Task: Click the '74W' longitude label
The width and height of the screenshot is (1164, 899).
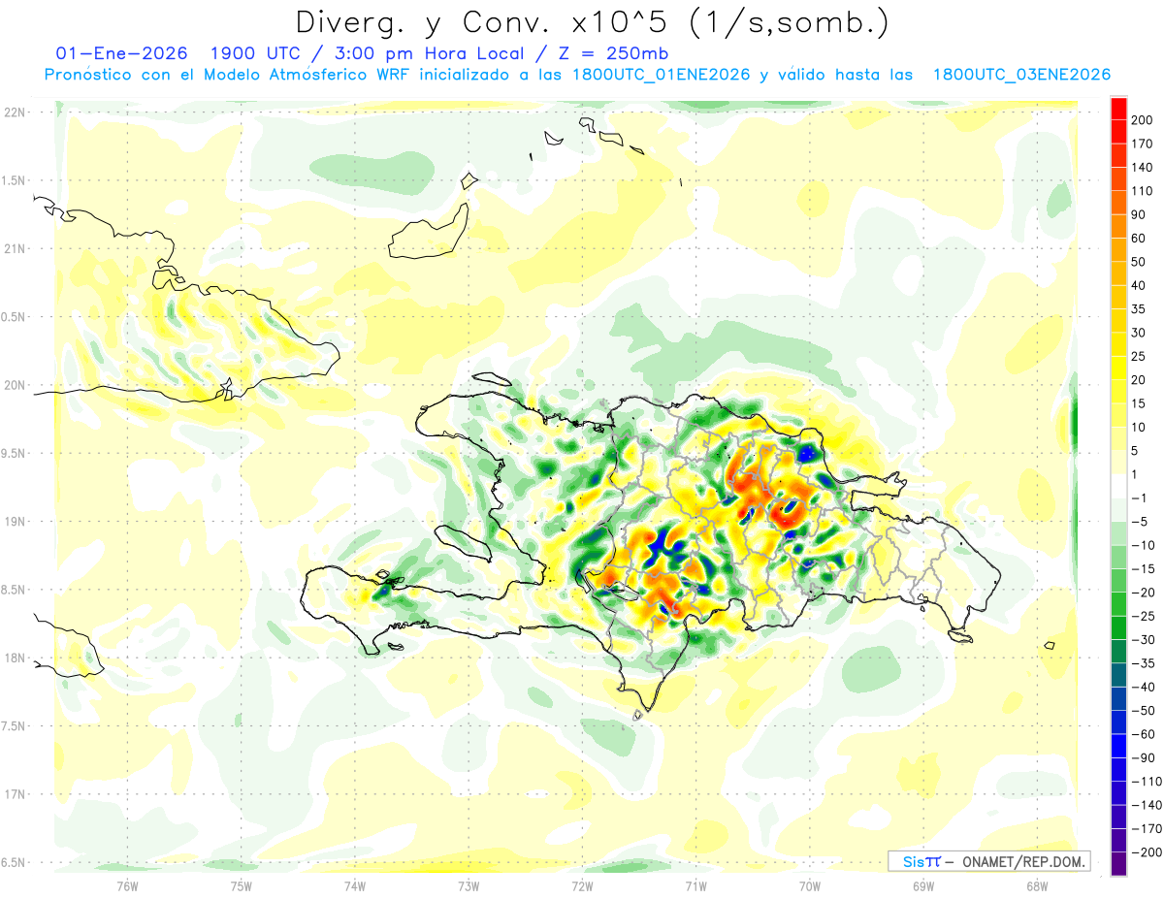Action: click(x=355, y=885)
